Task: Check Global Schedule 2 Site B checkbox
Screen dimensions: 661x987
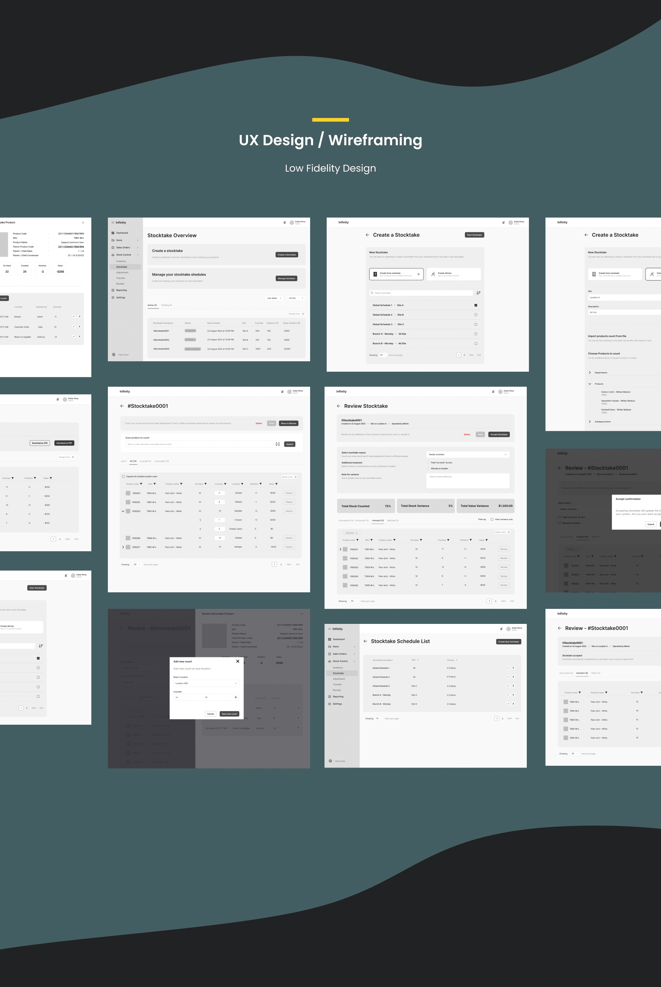Action: click(x=476, y=315)
